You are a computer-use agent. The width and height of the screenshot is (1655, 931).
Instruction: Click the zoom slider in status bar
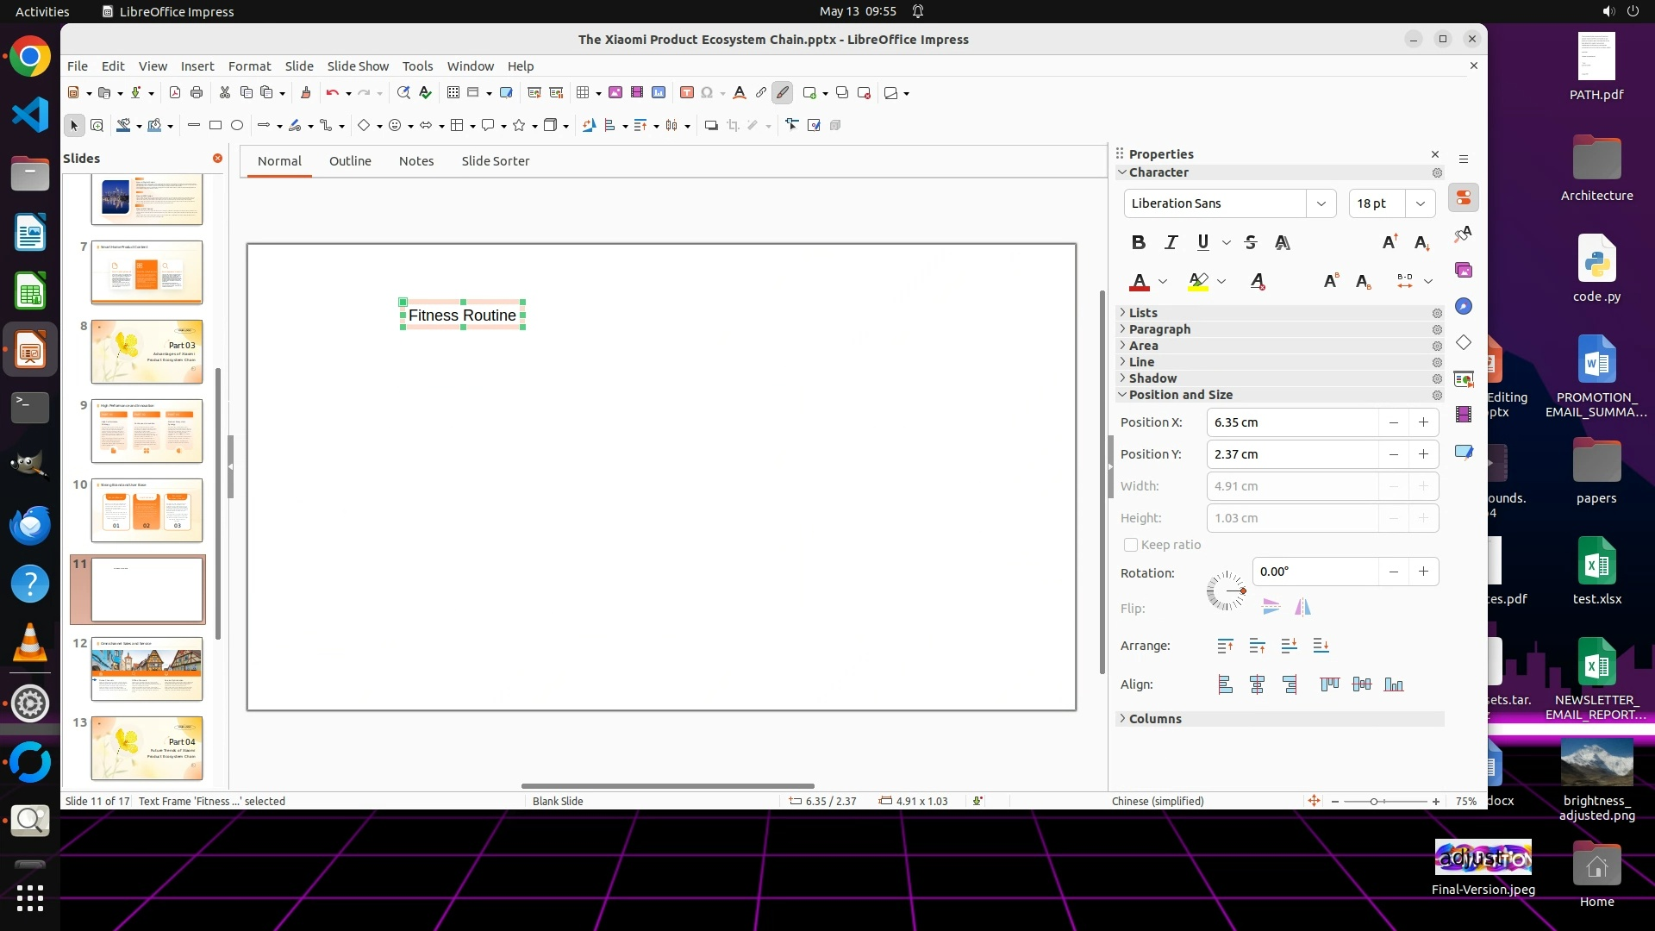[x=1374, y=802]
